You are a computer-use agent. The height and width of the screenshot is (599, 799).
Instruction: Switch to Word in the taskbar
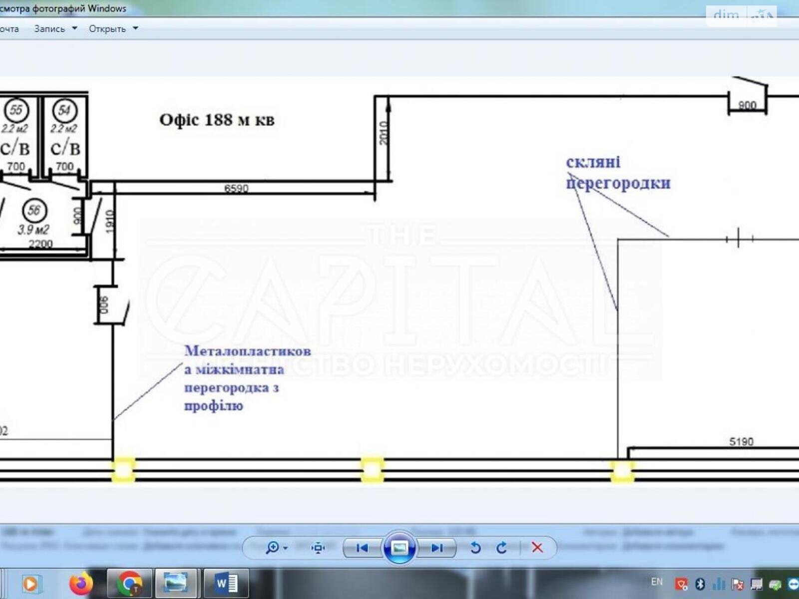[x=226, y=583]
